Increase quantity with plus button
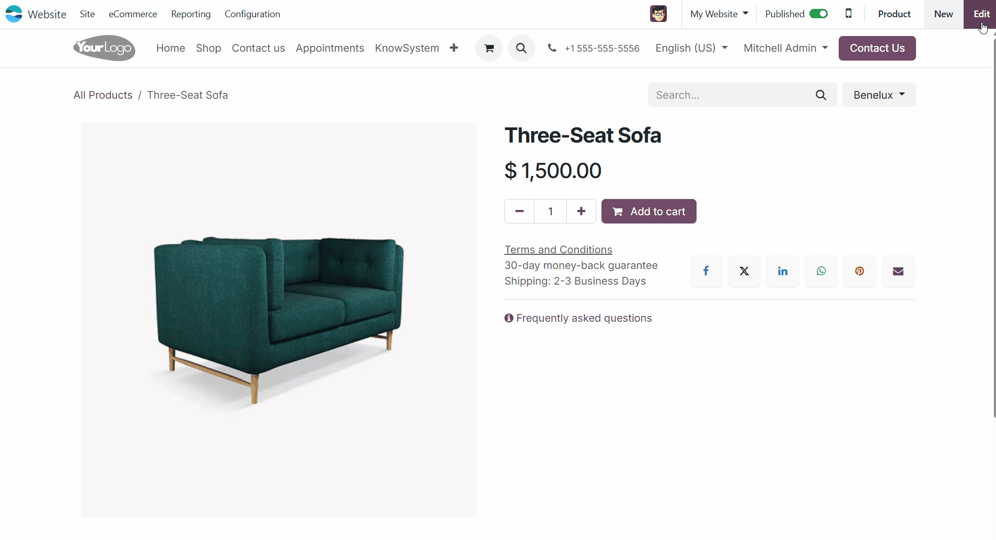 [581, 212]
